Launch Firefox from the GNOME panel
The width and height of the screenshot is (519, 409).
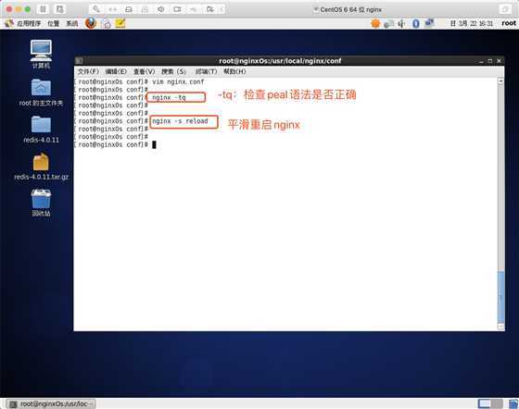tap(91, 23)
